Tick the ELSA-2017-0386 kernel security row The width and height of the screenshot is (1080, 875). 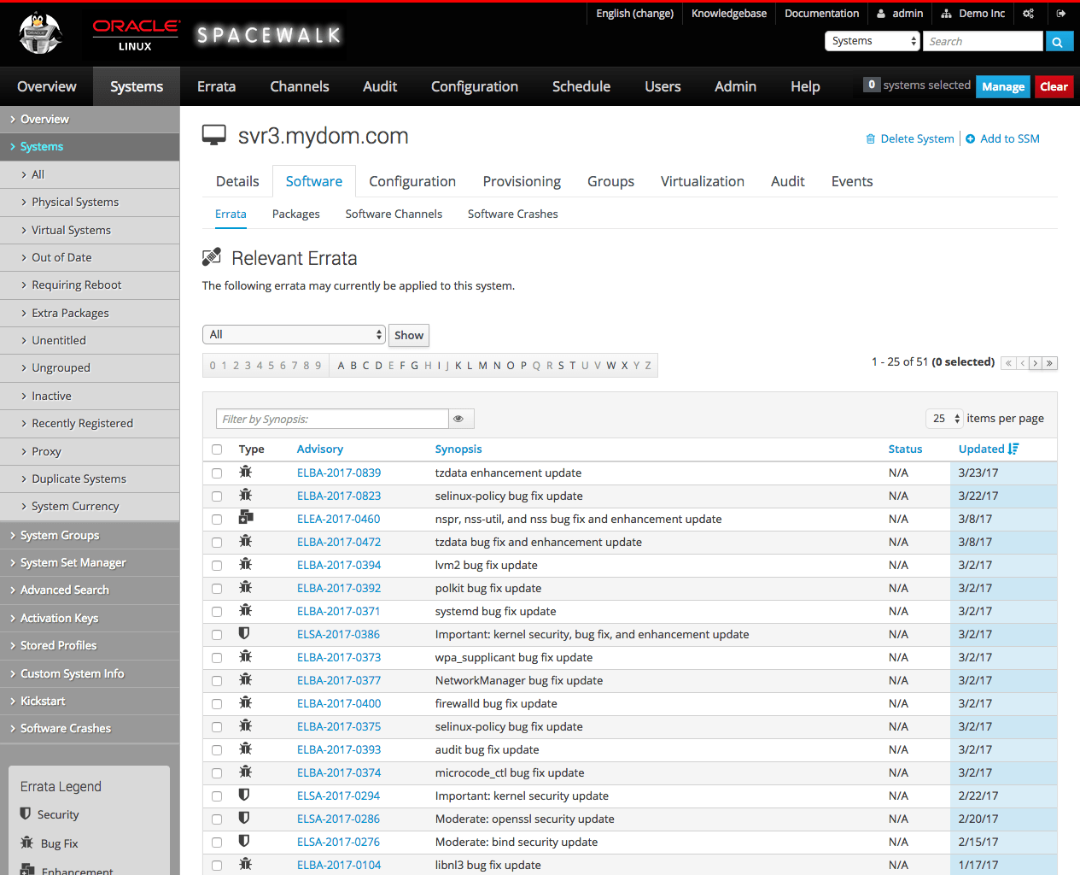[217, 635]
